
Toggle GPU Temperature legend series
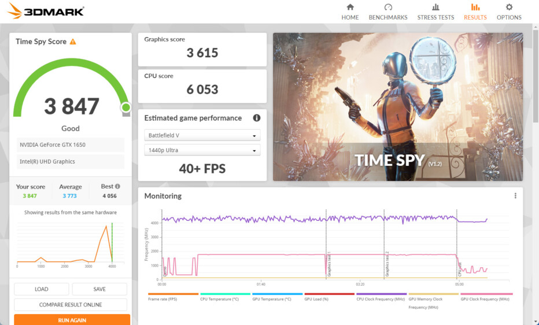coord(278,297)
